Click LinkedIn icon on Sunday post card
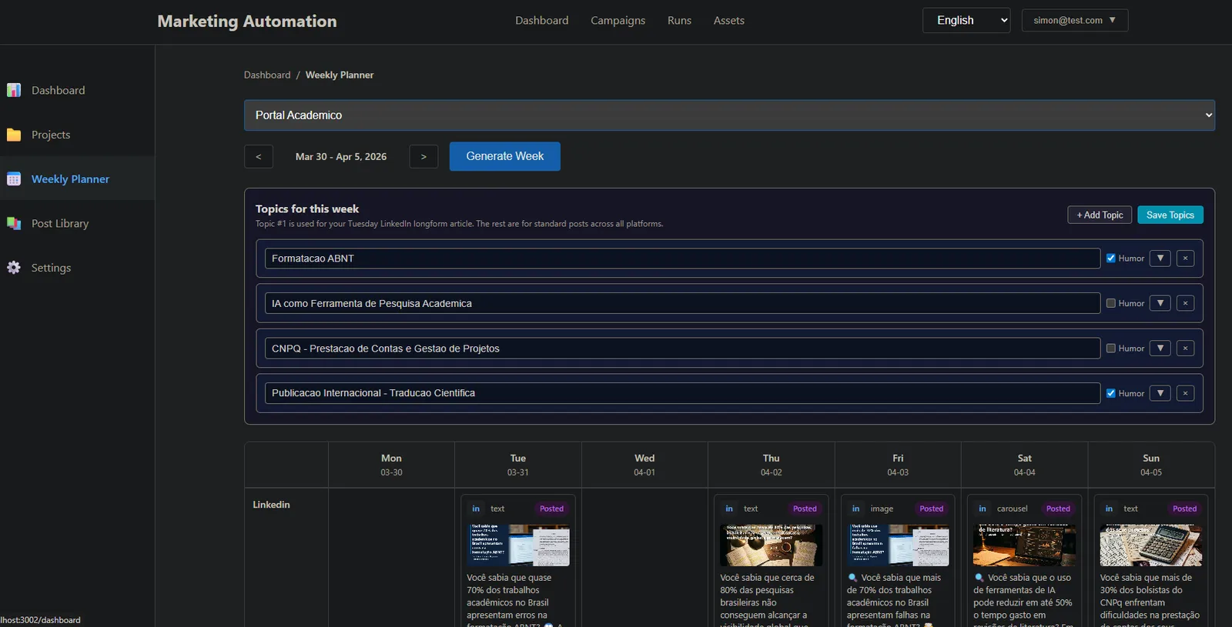The image size is (1232, 627). (x=1109, y=509)
